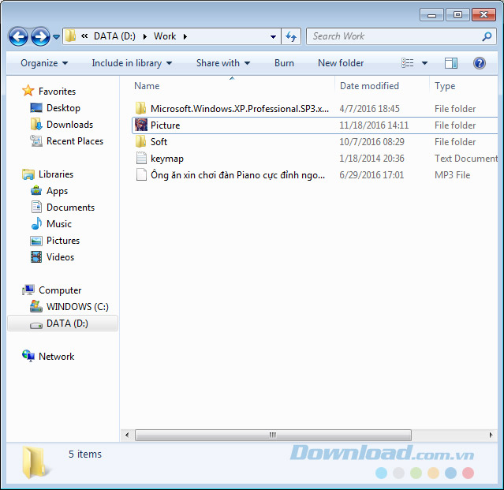Open the Music library note icon

tap(36, 224)
